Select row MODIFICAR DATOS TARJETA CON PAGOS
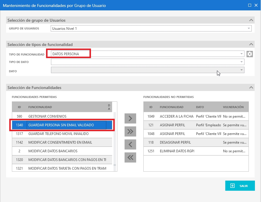Viewport: 261px width, 202px height. tap(62, 168)
